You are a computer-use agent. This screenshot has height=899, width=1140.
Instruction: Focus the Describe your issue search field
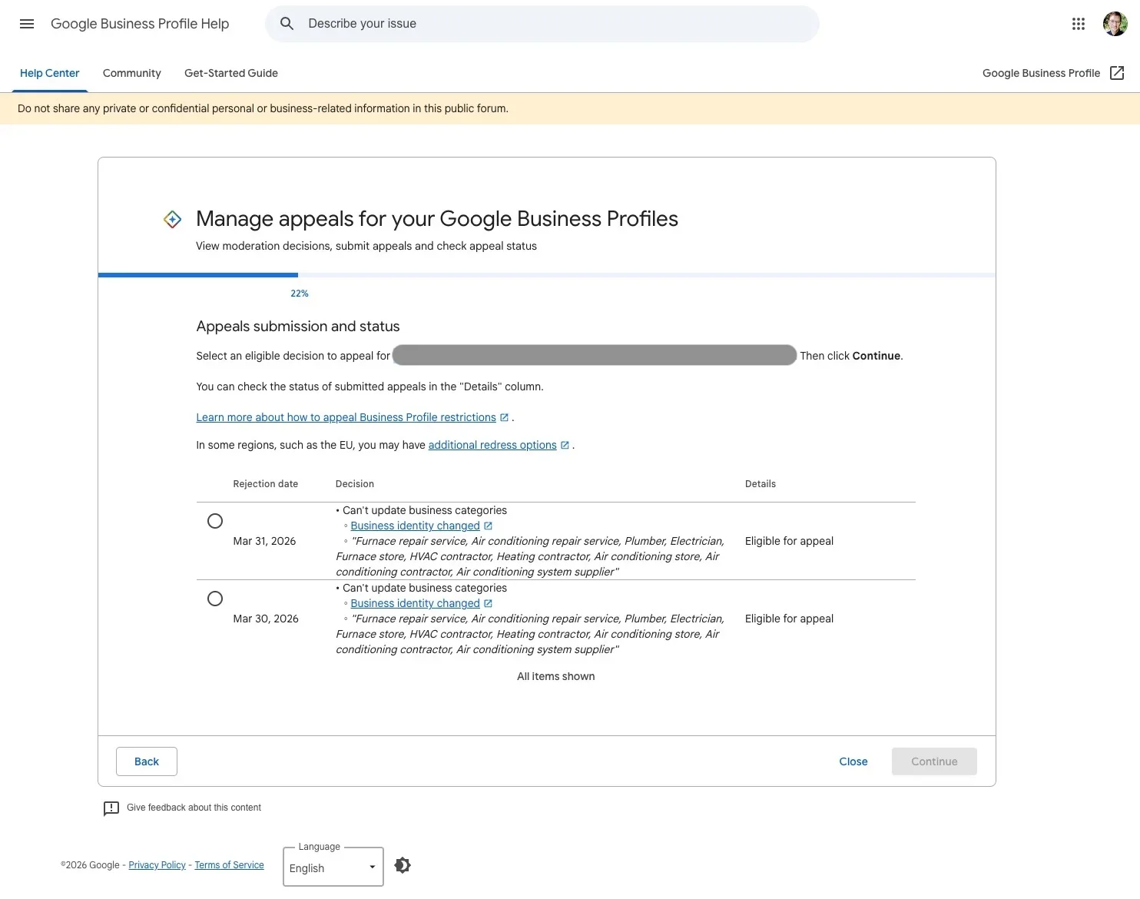coord(553,24)
